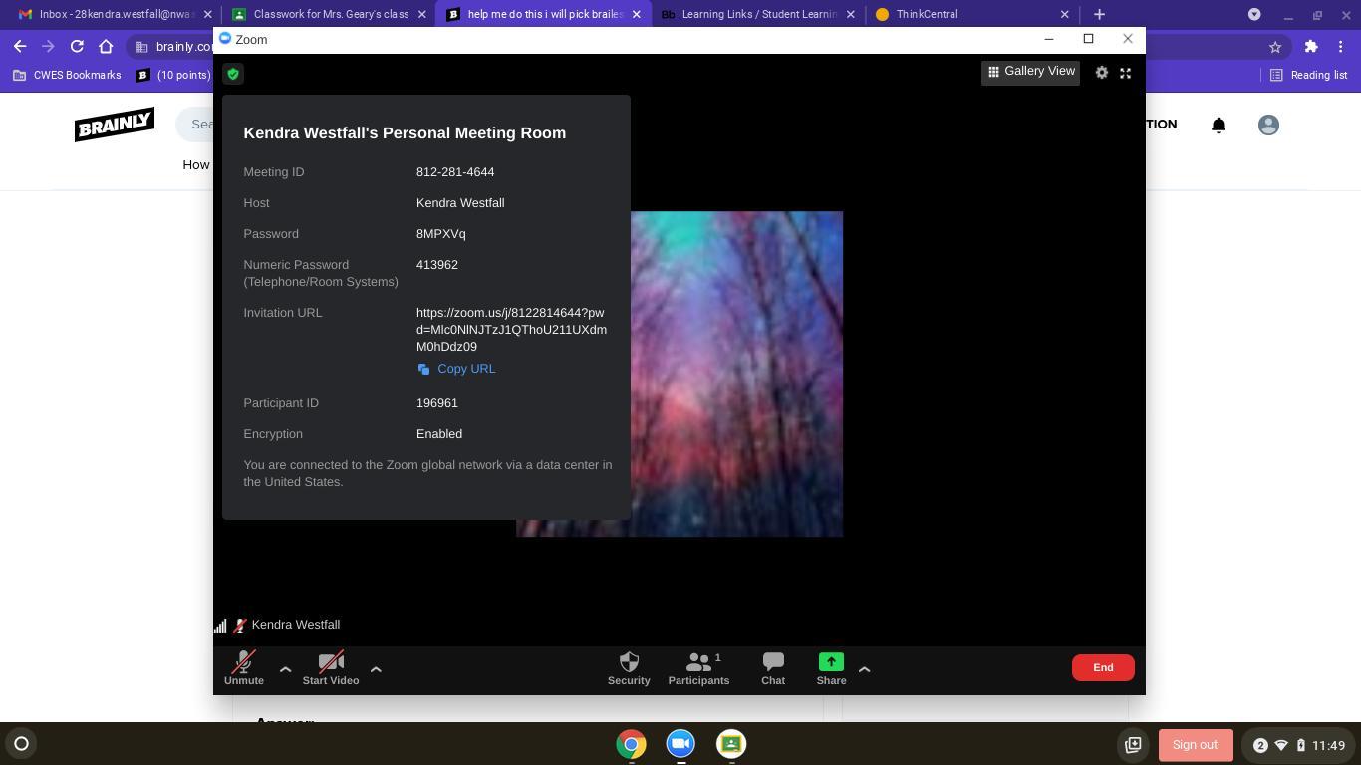This screenshot has height=765, width=1361.
Task: Switch to Classwork for Mrs. Geary's class tab
Action: pos(328,14)
